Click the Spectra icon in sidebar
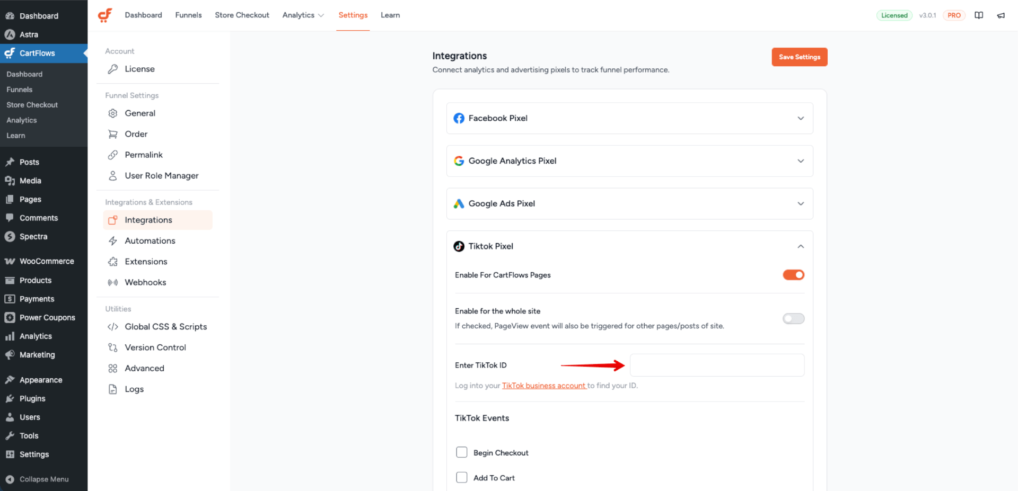Image resolution: width=1018 pixels, height=491 pixels. coord(10,237)
